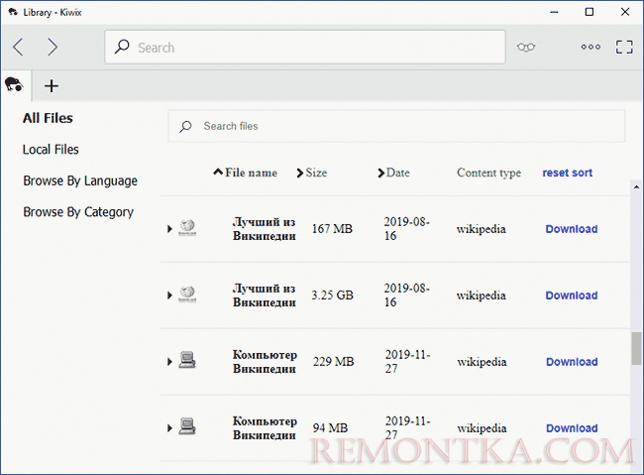Click the Wikipedia globe icon in 167 MB row
This screenshot has height=475, width=644.
(x=187, y=227)
